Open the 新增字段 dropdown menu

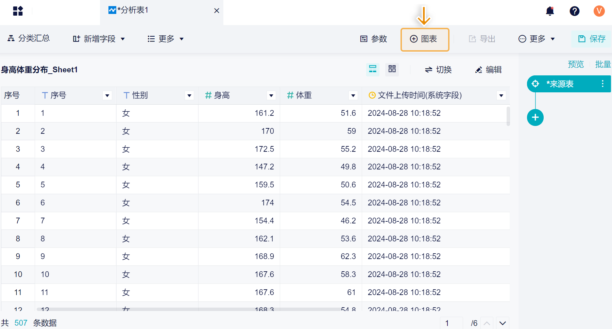click(99, 39)
